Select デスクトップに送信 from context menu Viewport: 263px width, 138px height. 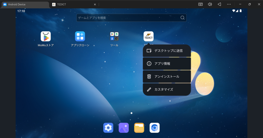(x=167, y=51)
